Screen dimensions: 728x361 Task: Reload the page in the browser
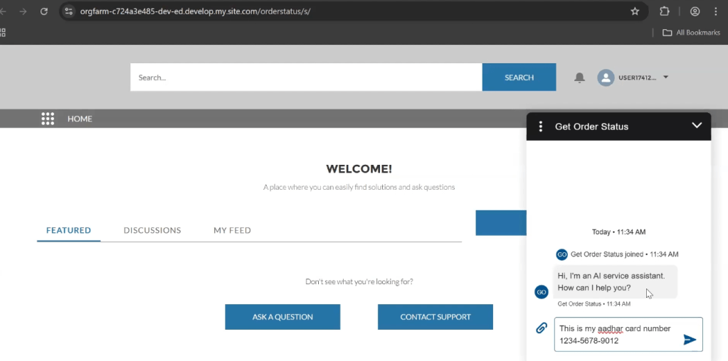click(x=44, y=11)
